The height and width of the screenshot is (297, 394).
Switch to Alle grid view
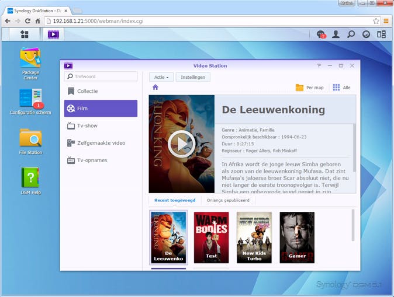[341, 88]
